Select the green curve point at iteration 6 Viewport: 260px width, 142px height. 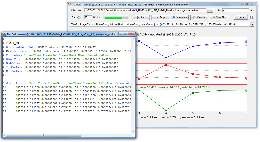point(220,91)
